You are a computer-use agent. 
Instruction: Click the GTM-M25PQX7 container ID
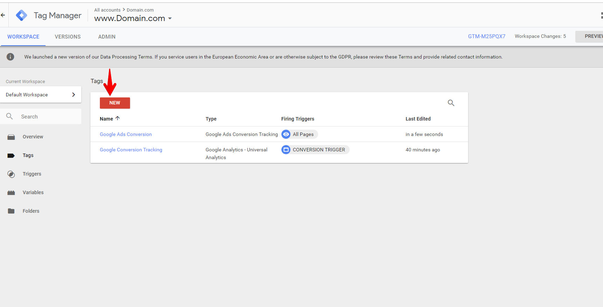[x=487, y=36]
